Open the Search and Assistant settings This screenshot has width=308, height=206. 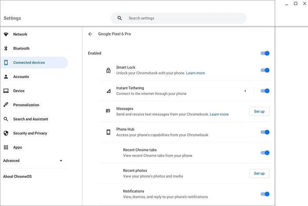pos(30,119)
